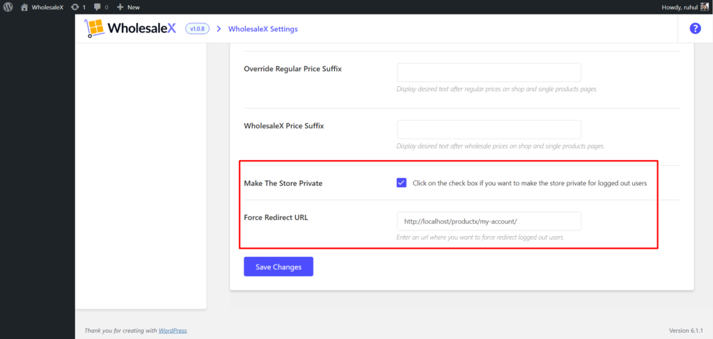Focus the Override Regular Price Suffix field
The width and height of the screenshot is (713, 339).
point(489,72)
